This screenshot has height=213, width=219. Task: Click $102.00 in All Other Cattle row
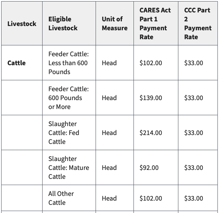[x=151, y=198]
